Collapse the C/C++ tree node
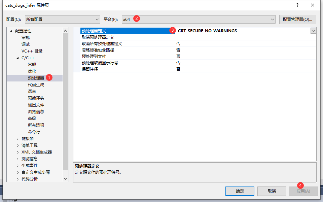323x202 pixels. pos(18,58)
